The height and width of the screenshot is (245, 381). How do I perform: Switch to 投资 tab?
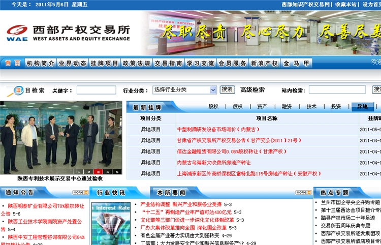(336, 106)
